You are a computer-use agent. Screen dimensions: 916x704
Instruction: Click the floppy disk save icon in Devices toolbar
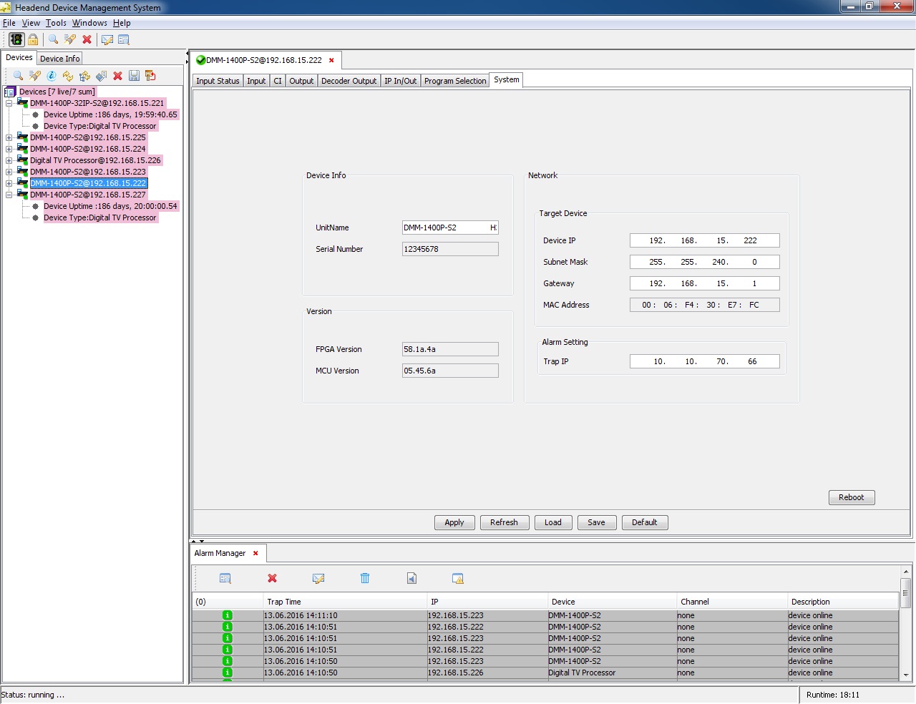pyautogui.click(x=134, y=76)
